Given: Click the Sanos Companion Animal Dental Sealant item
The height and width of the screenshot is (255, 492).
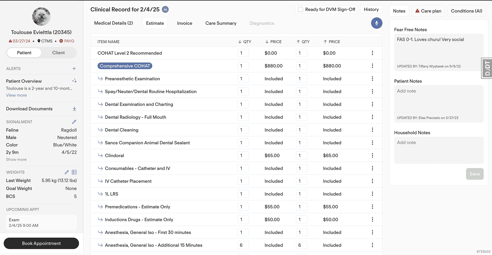Looking at the screenshot, I should [147, 143].
